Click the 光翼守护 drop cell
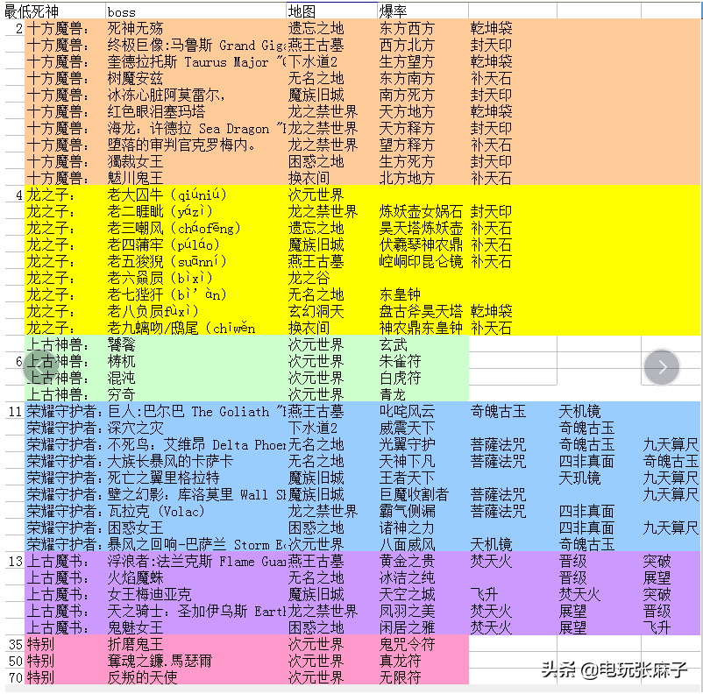 (x=407, y=445)
